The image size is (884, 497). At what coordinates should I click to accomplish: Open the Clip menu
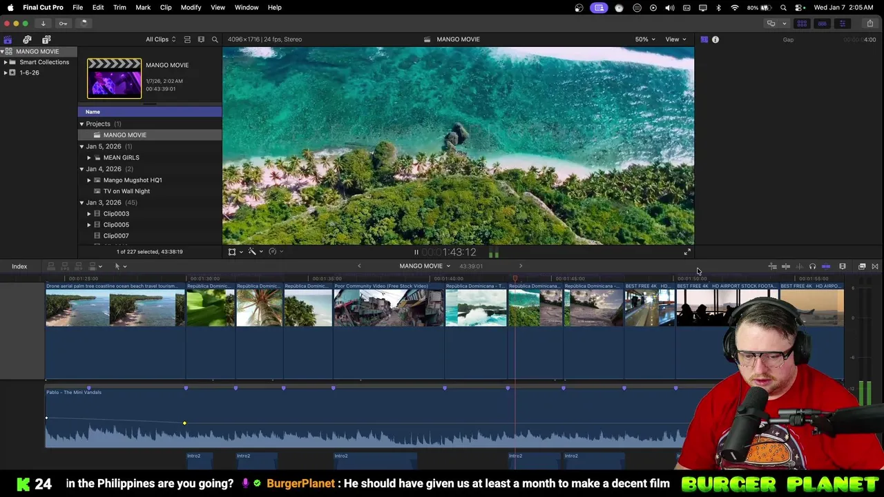tap(166, 7)
